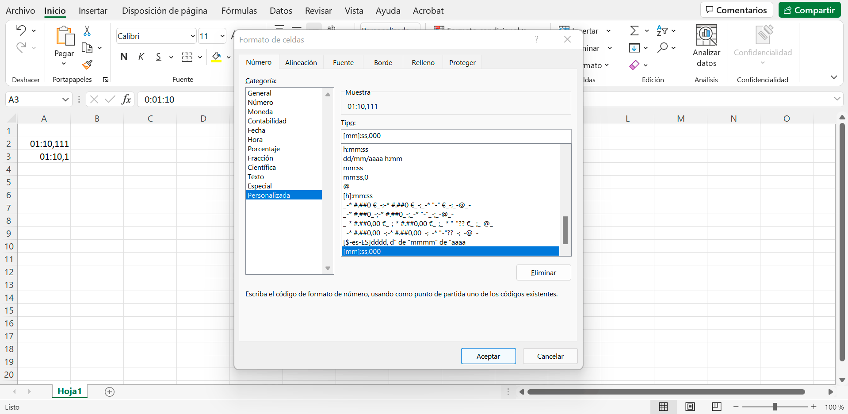Click the Tipo format code field
The height and width of the screenshot is (414, 848).
[x=456, y=136]
